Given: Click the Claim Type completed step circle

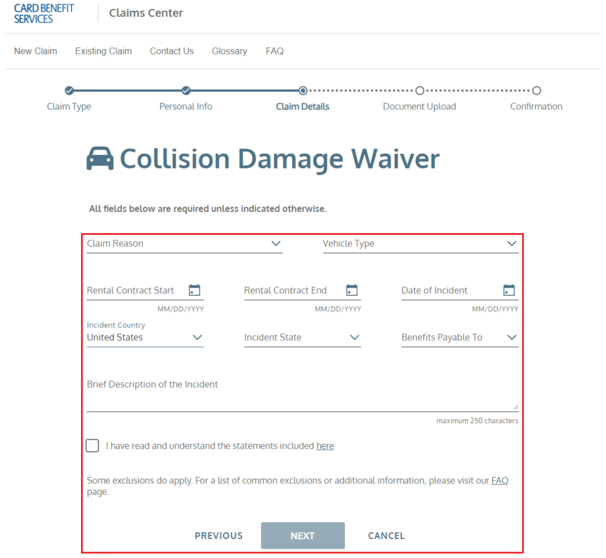Looking at the screenshot, I should 69,91.
